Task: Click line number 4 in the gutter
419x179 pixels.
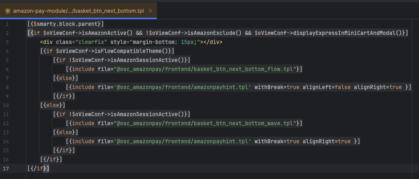Action: click(7, 51)
